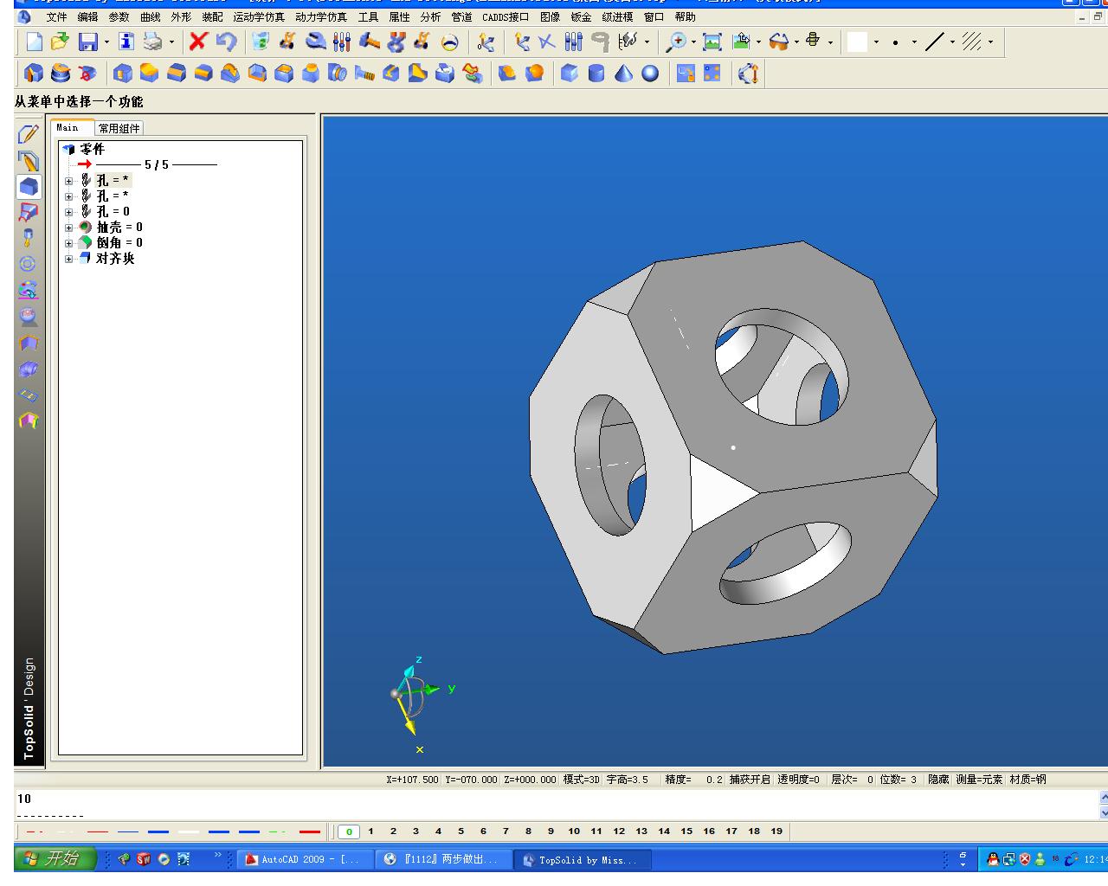1108x886 pixels.
Task: Expand the first 孔 = * tree node
Action: coord(69,181)
